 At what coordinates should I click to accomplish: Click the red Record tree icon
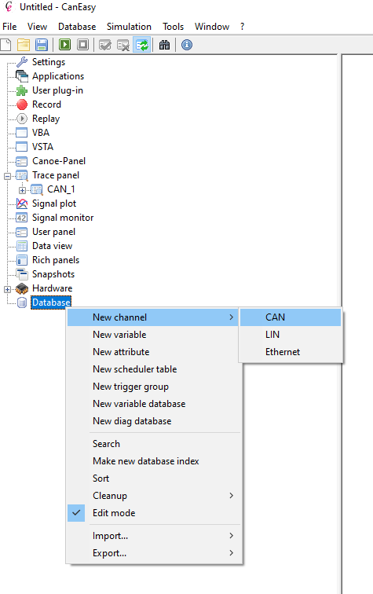pyautogui.click(x=22, y=104)
